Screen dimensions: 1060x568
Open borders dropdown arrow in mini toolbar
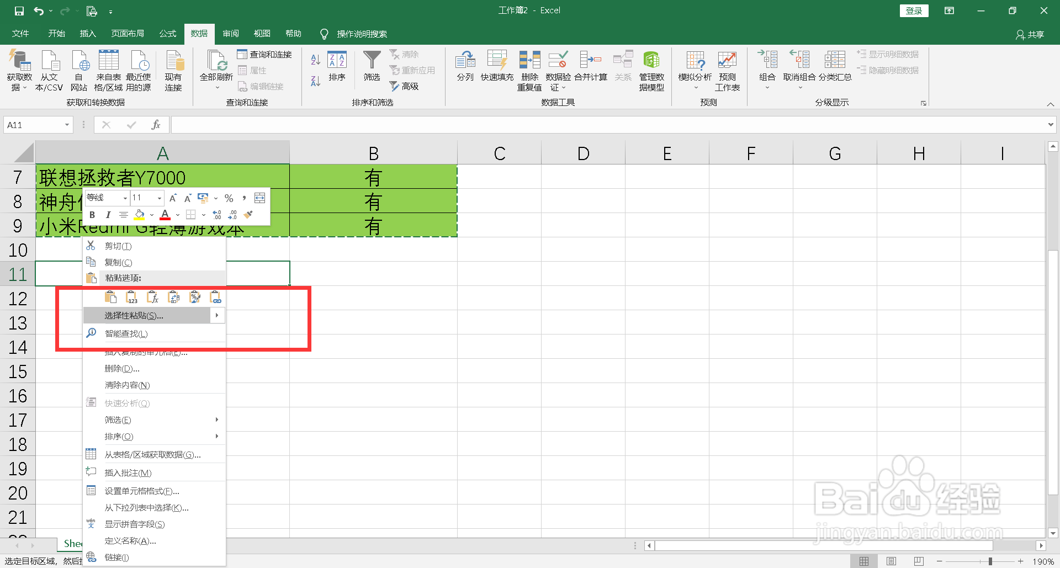(x=204, y=215)
